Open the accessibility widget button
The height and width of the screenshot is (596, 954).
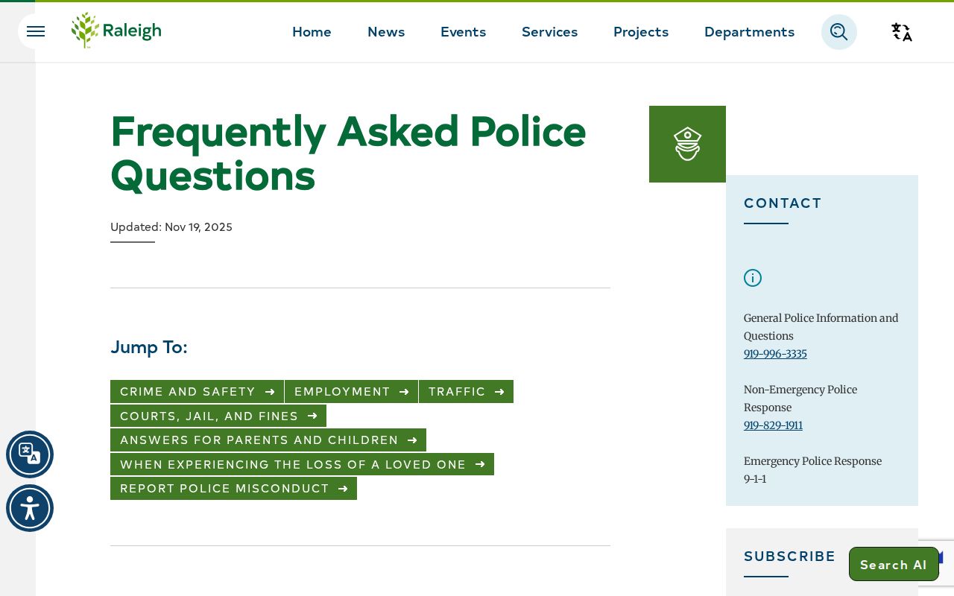click(x=30, y=508)
